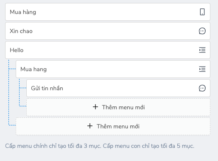Screen dimensions: 218x161
Task: Click the Hello label text
Action: (17, 50)
